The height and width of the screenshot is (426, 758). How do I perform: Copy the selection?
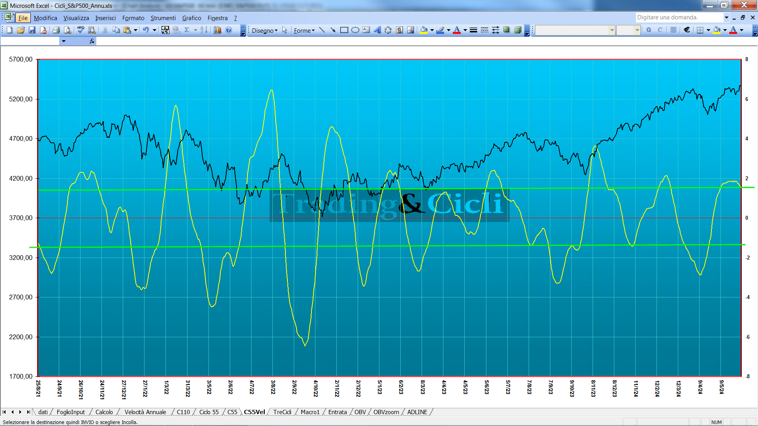click(116, 30)
